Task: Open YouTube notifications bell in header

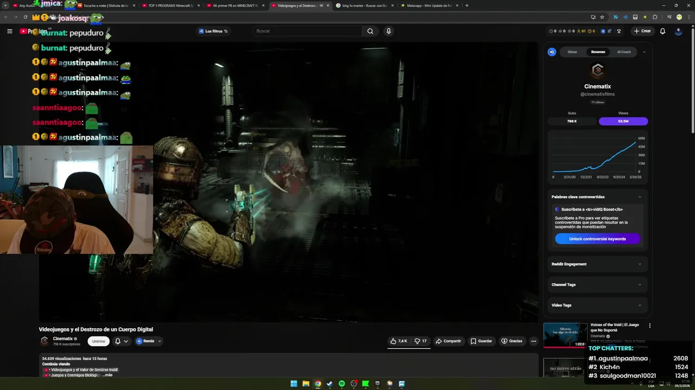Action: [x=662, y=31]
